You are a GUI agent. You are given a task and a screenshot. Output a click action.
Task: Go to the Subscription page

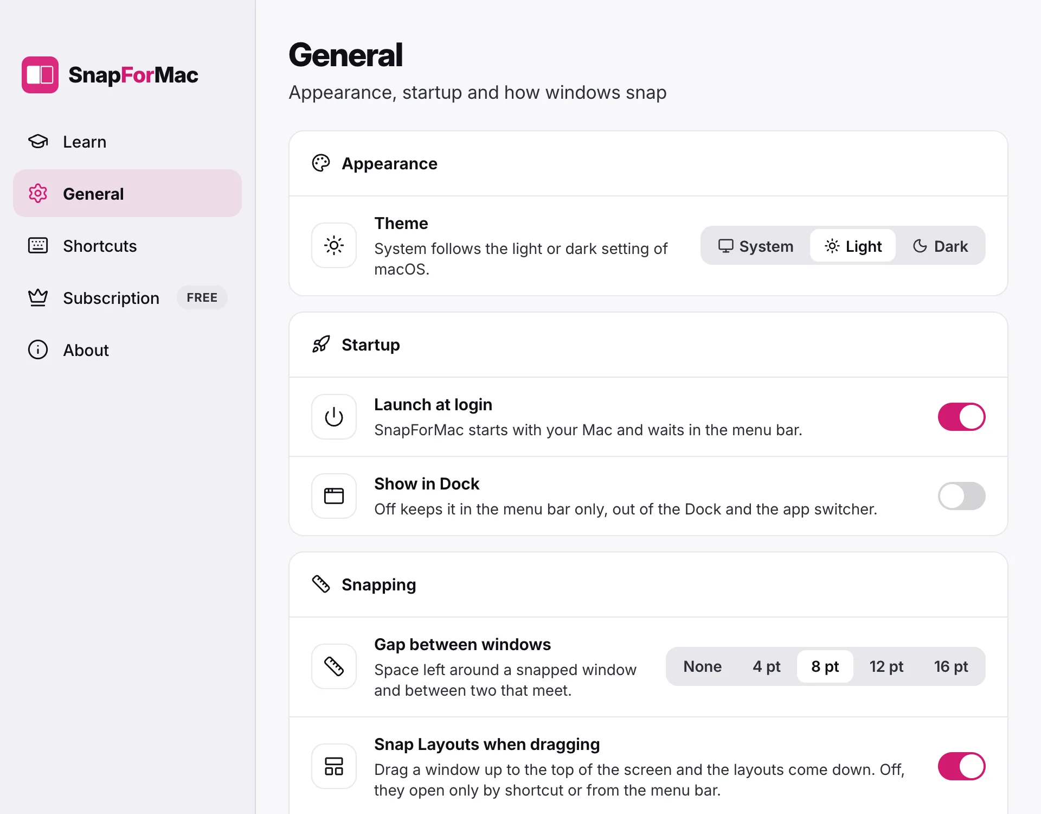(x=127, y=298)
